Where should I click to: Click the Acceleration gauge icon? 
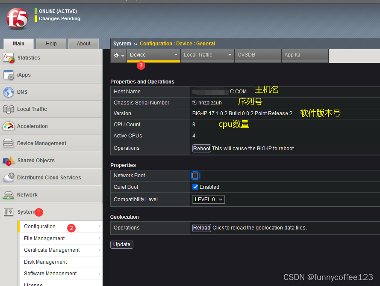(9, 126)
